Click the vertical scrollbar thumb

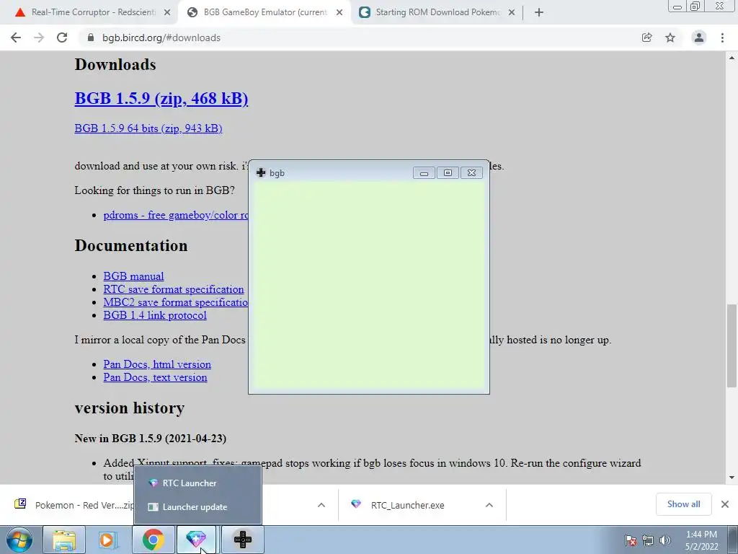click(732, 345)
